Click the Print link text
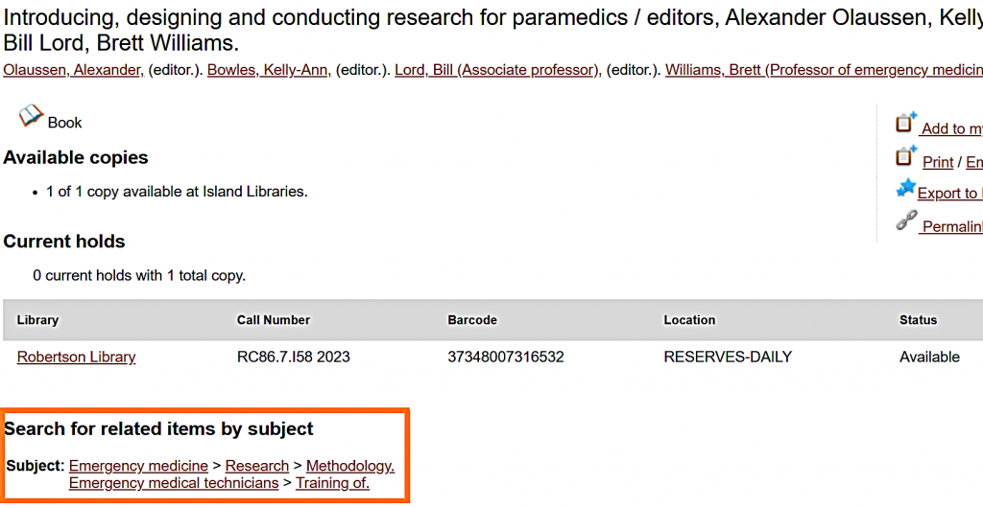983x508 pixels. coord(938,163)
